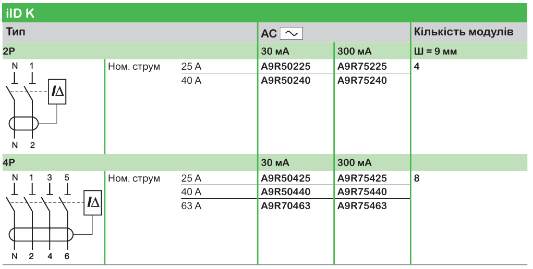Viewport: 533px width, 269px height.
Task: Click the Тип column header
Action: tap(16, 32)
